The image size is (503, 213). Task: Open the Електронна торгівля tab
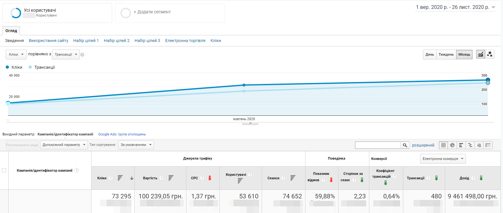point(185,41)
